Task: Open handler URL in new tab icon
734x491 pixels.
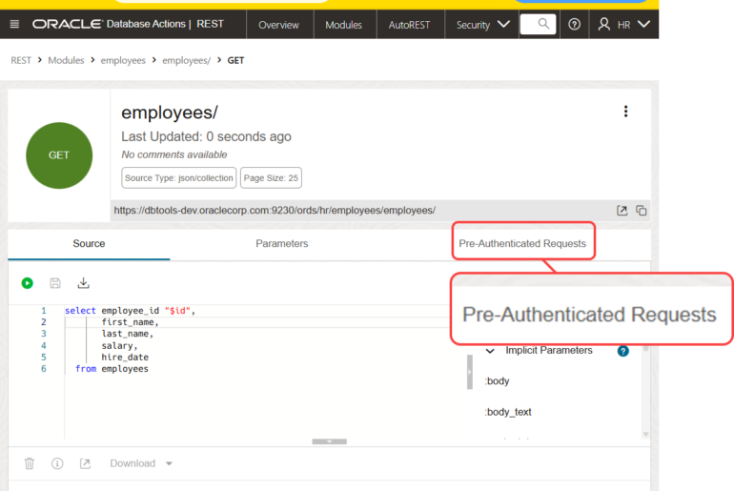Action: [622, 211]
